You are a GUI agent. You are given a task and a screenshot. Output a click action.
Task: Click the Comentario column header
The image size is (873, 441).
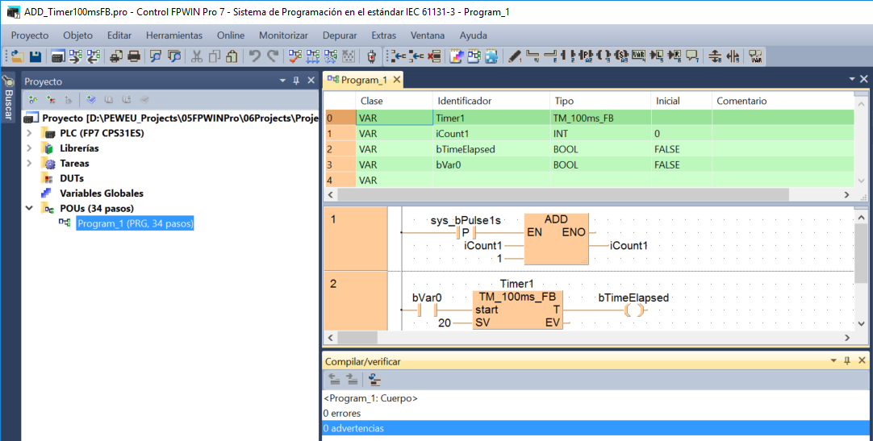pyautogui.click(x=783, y=101)
